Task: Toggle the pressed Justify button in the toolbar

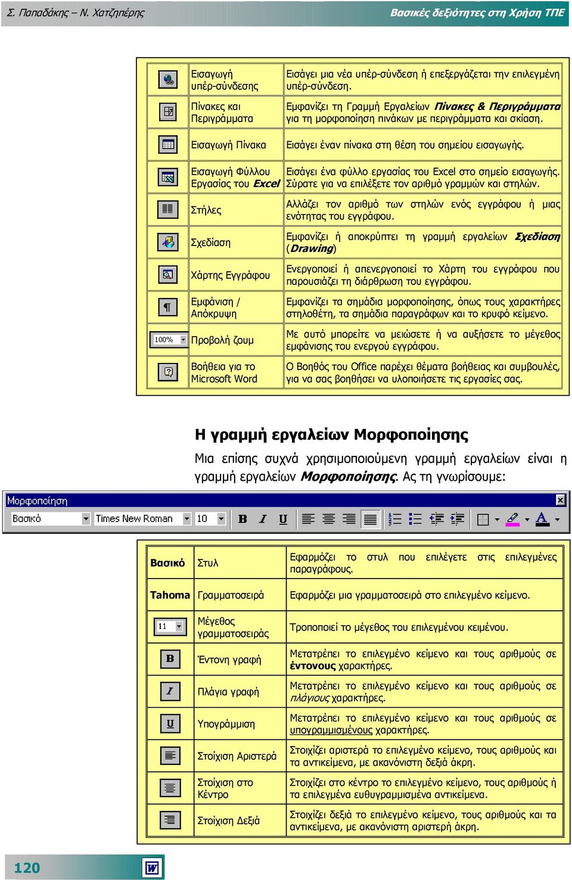Action: pos(370,519)
